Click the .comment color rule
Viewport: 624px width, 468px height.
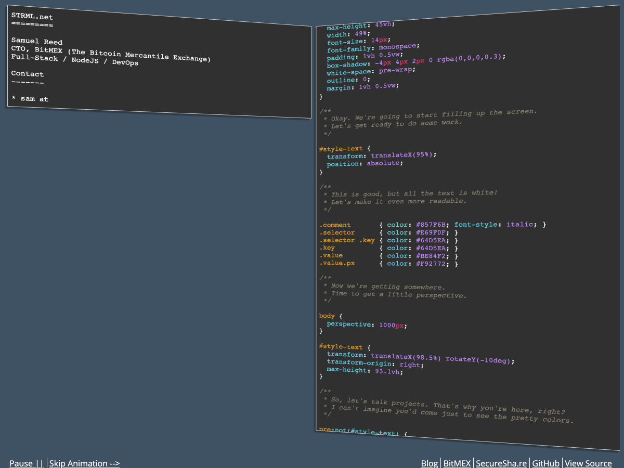coord(433,225)
